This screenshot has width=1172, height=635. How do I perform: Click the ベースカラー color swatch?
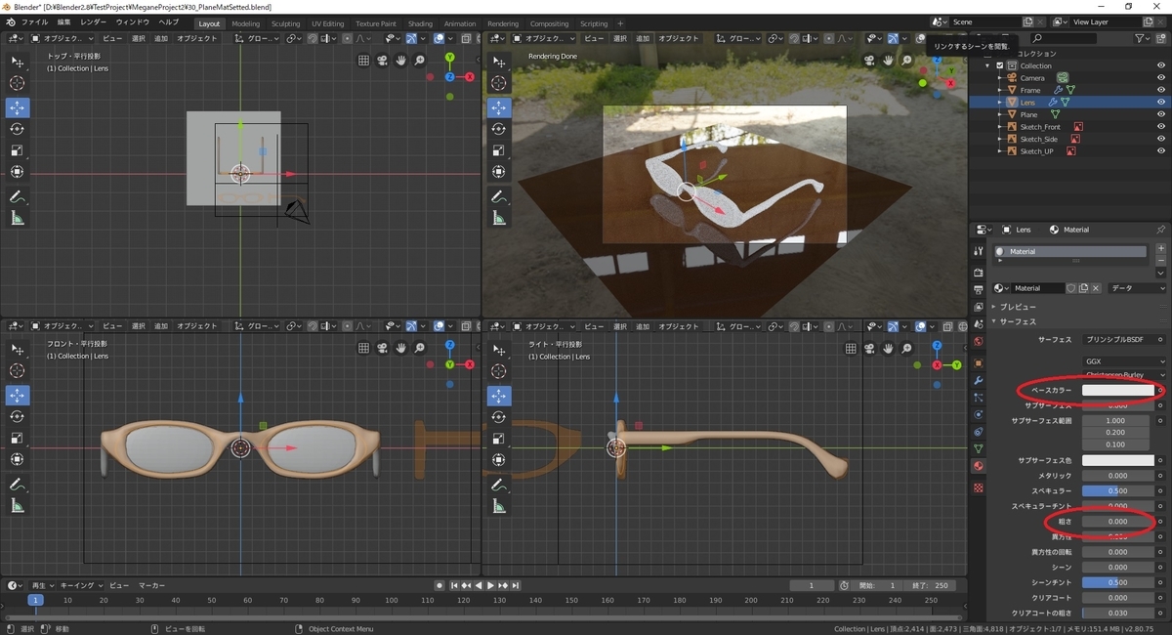click(x=1117, y=390)
